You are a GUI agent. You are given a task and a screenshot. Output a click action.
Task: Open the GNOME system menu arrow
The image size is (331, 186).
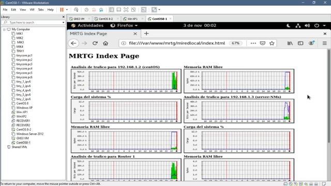click(324, 25)
